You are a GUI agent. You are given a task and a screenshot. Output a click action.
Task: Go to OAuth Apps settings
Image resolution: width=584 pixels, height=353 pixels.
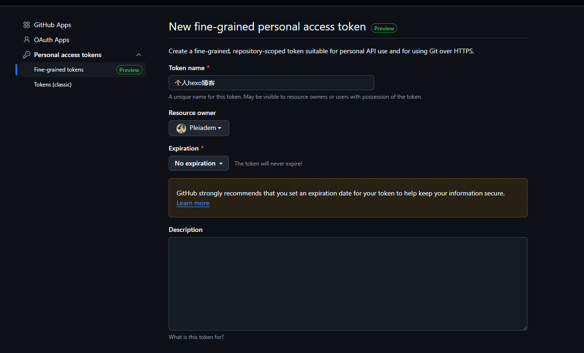click(x=52, y=40)
